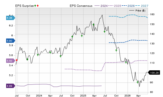Select the green surprise arrow at Apr 2025
The image size is (163, 97).
pos(93,25)
